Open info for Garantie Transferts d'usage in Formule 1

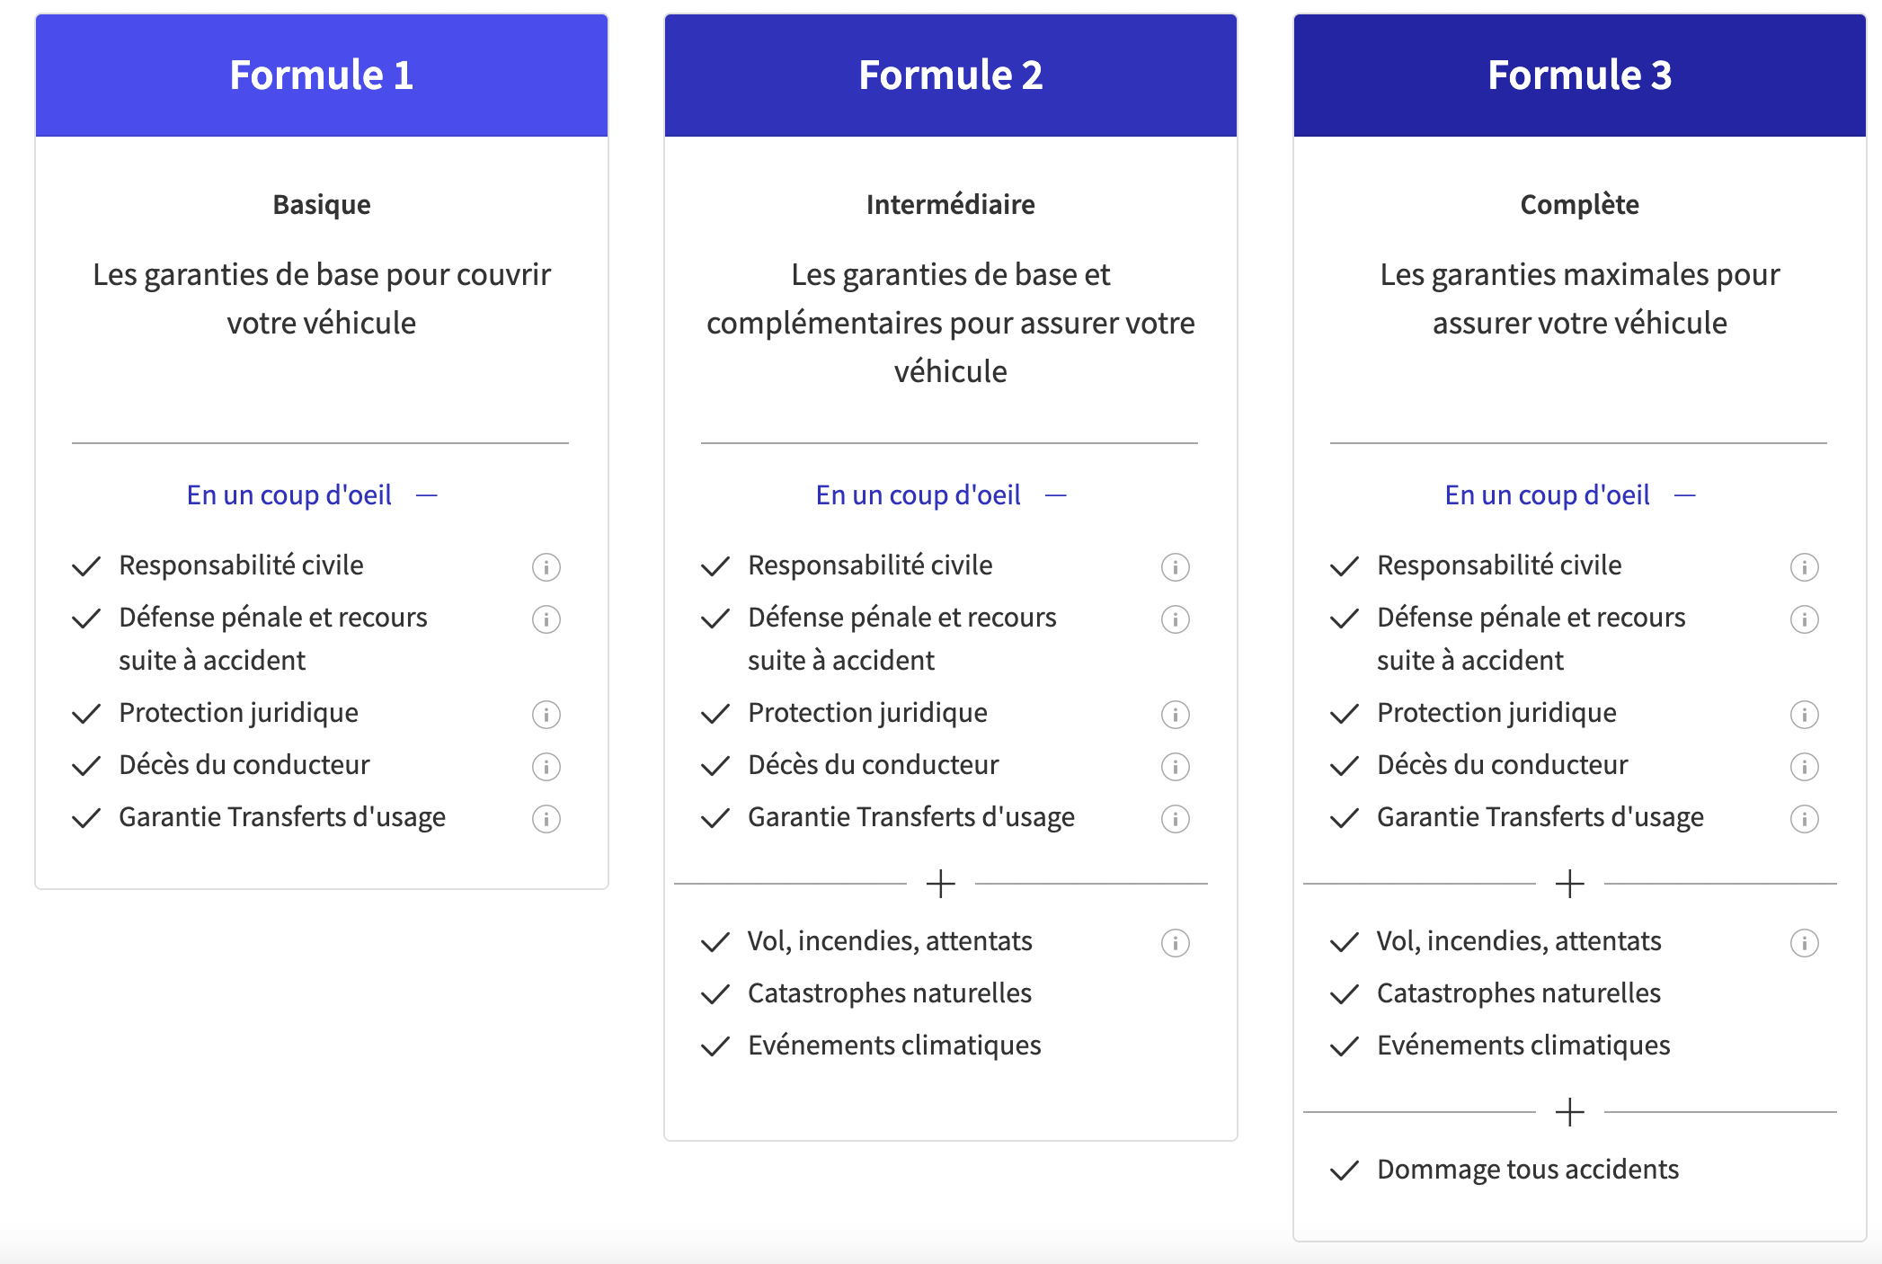point(545,819)
